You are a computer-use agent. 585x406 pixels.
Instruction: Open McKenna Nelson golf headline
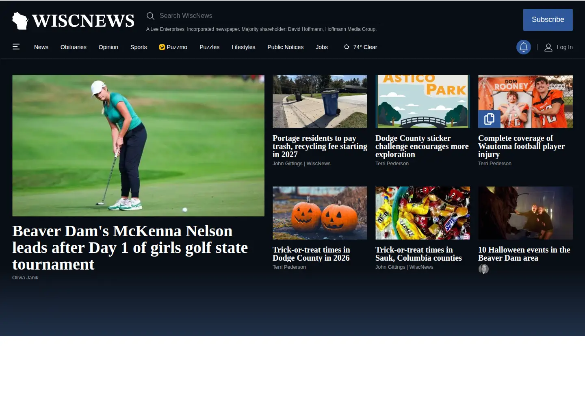[x=130, y=248]
